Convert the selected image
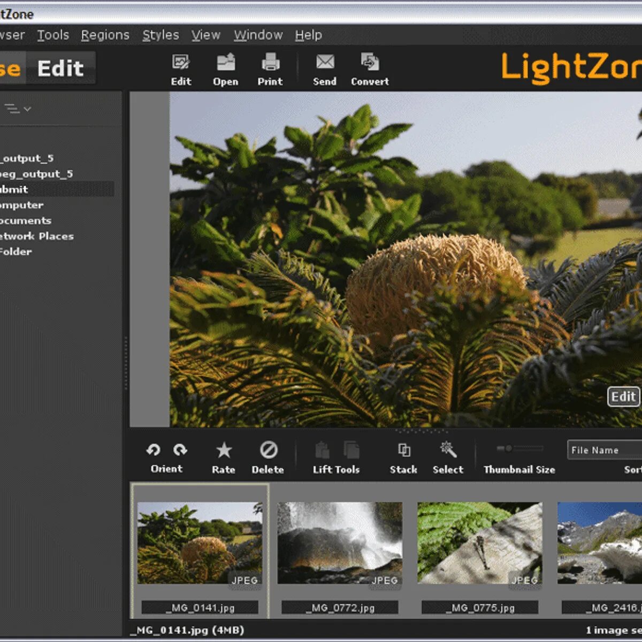The height and width of the screenshot is (642, 642). 370,70
